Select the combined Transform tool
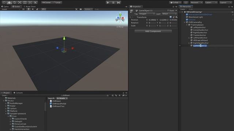This screenshot has width=234, height=131. pyautogui.click(x=30, y=3)
